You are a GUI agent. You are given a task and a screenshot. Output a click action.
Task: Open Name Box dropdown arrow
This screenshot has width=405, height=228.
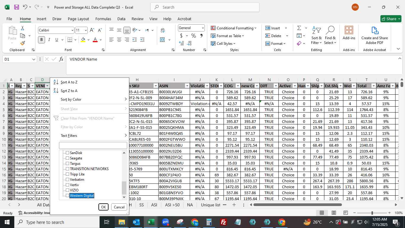(34, 59)
